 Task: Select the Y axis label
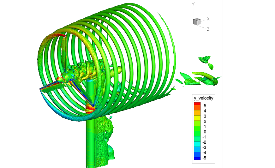(x=193, y=4)
